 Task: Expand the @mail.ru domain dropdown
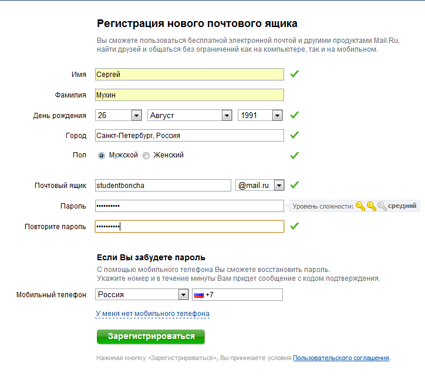click(x=279, y=185)
